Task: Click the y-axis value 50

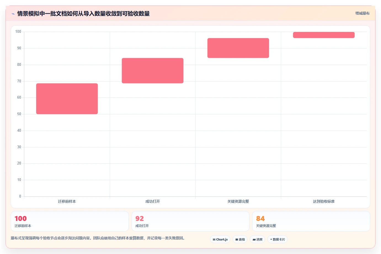Action: point(19,114)
